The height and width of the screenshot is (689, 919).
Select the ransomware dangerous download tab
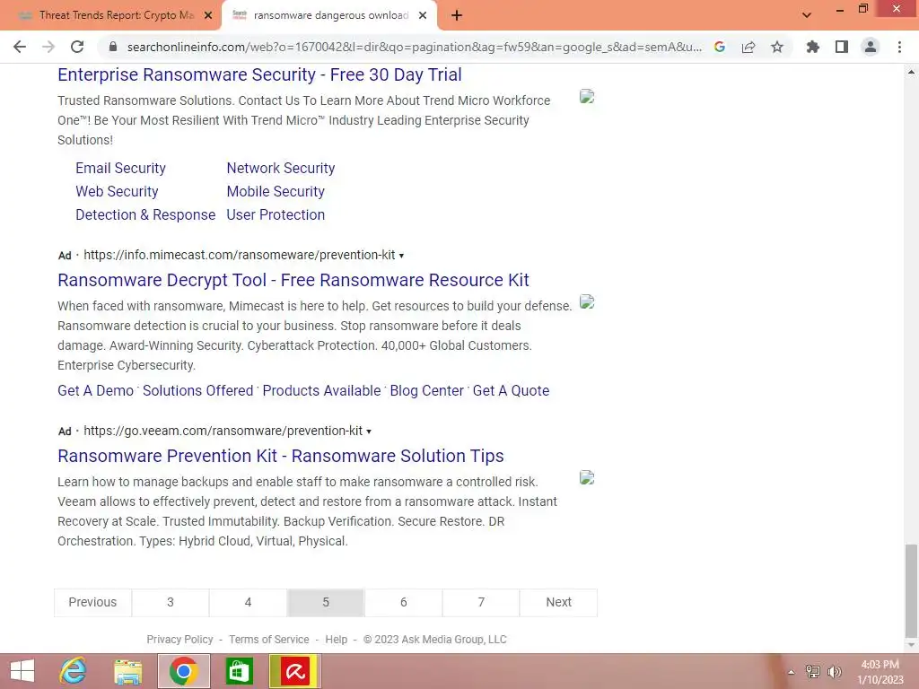click(328, 16)
